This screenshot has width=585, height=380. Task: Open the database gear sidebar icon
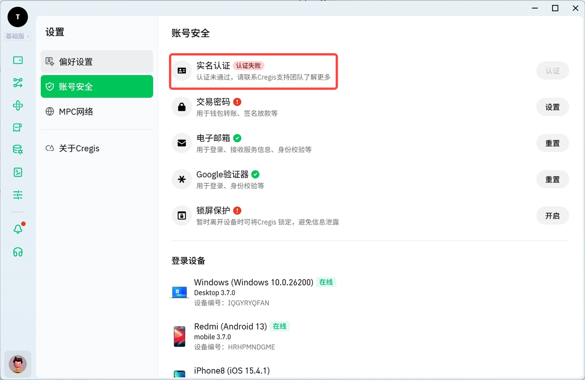pyautogui.click(x=18, y=150)
